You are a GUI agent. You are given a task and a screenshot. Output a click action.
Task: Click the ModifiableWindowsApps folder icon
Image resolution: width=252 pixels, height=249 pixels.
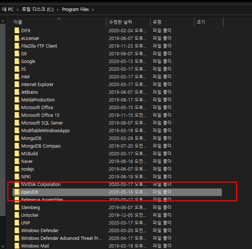click(x=17, y=131)
